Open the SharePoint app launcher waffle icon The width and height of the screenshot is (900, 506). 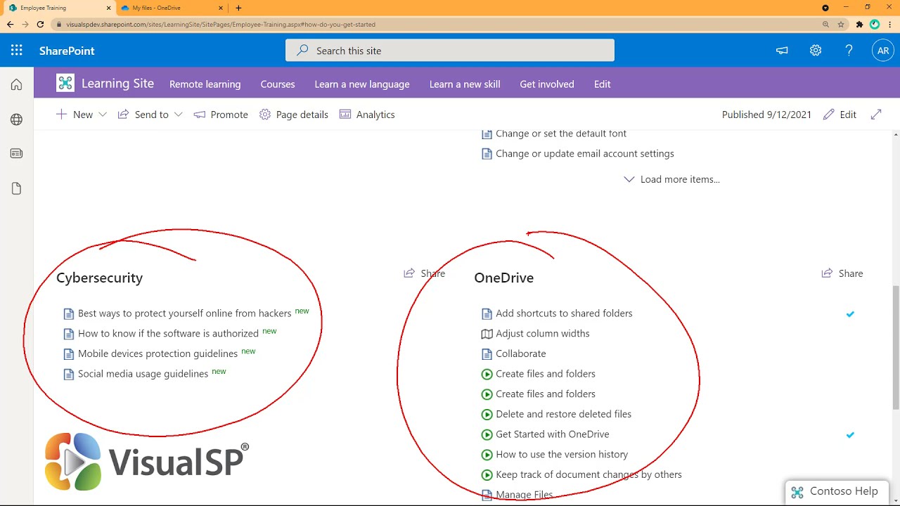tap(17, 50)
